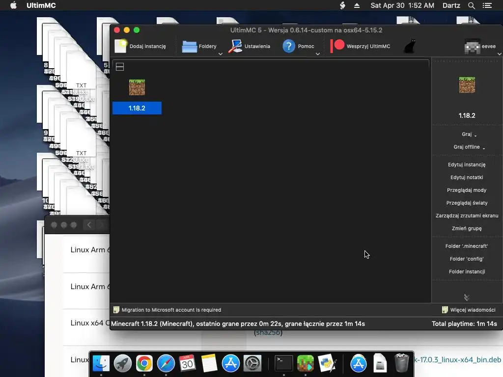Click the Spotlight search icon
The height and width of the screenshot is (377, 503).
471,5
